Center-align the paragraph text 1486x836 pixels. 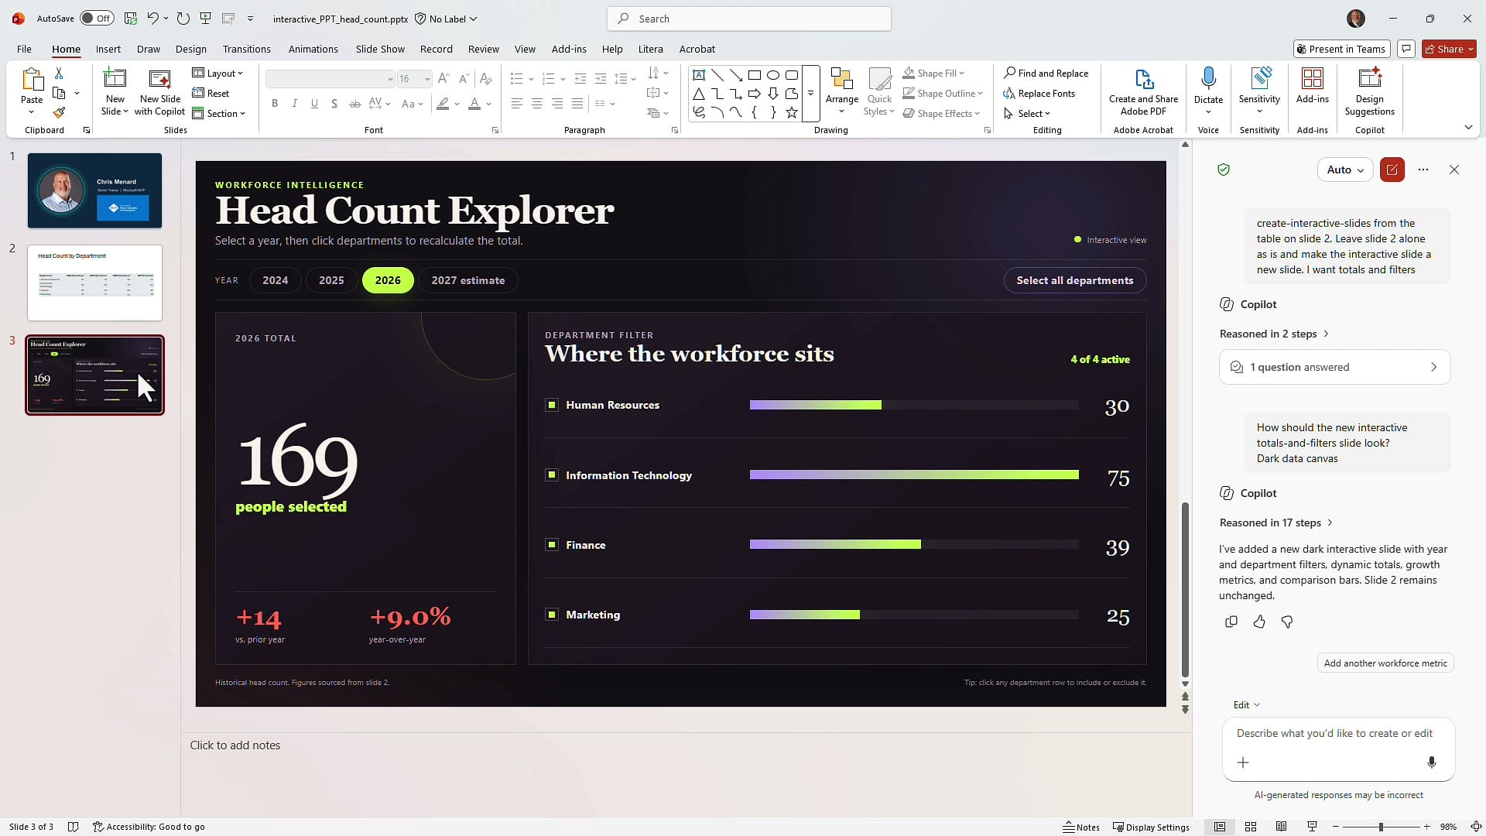pyautogui.click(x=536, y=104)
